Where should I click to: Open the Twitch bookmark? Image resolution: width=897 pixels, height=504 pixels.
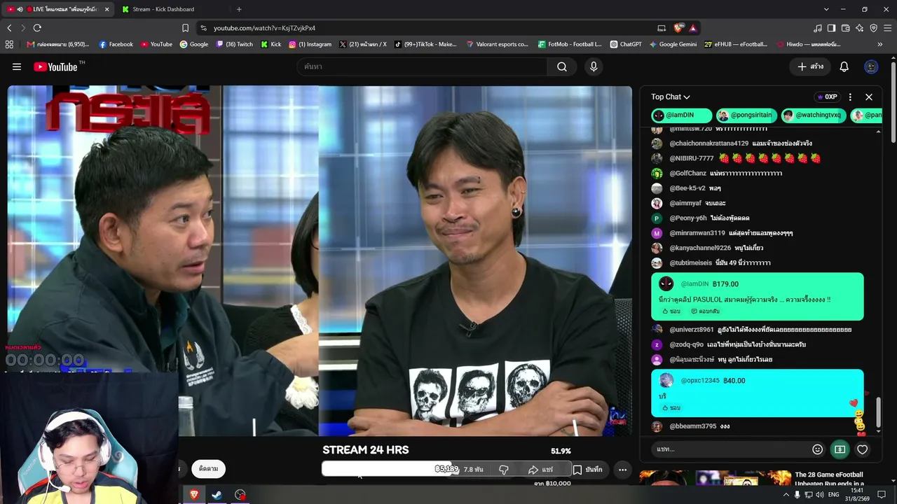235,44
